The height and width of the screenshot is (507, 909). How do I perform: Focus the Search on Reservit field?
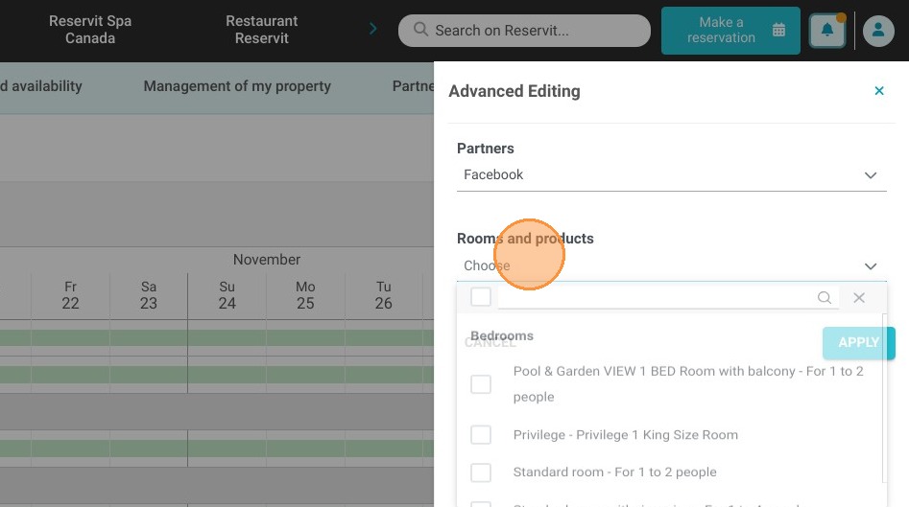[x=524, y=31]
